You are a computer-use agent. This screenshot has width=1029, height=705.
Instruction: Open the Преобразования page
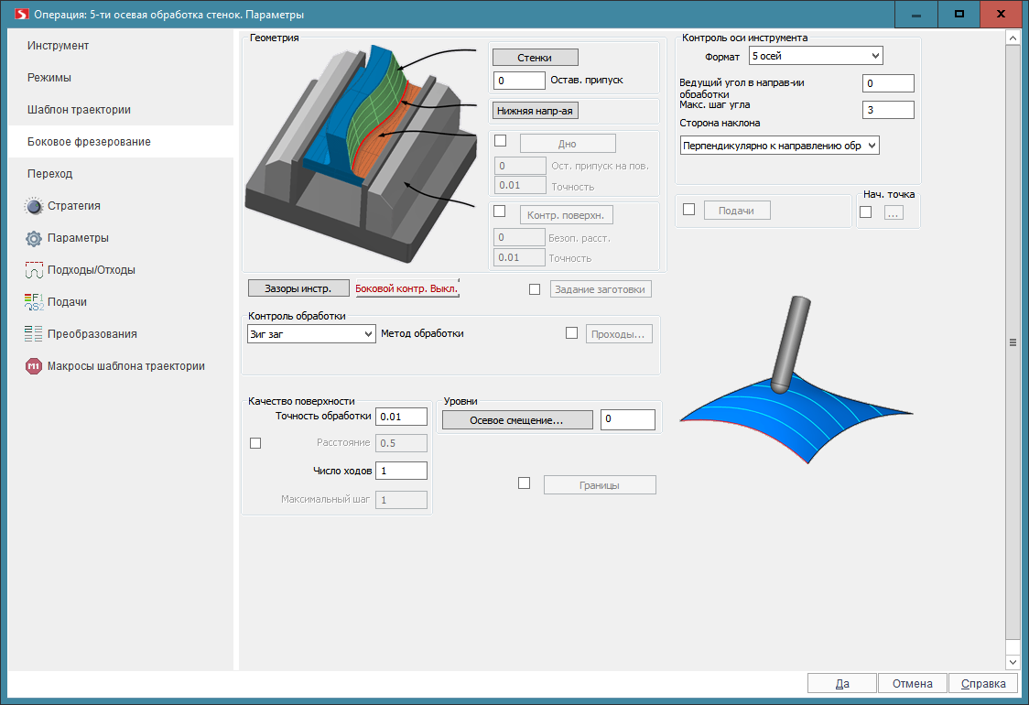pyautogui.click(x=121, y=334)
